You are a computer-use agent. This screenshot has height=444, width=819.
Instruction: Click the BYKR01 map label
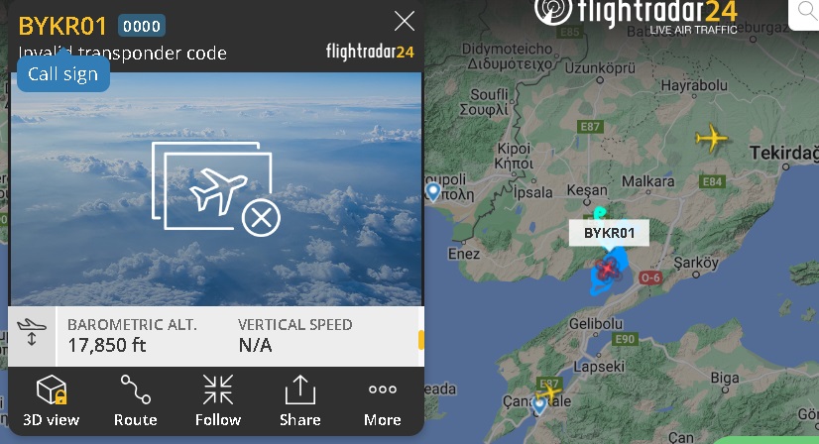(x=609, y=233)
